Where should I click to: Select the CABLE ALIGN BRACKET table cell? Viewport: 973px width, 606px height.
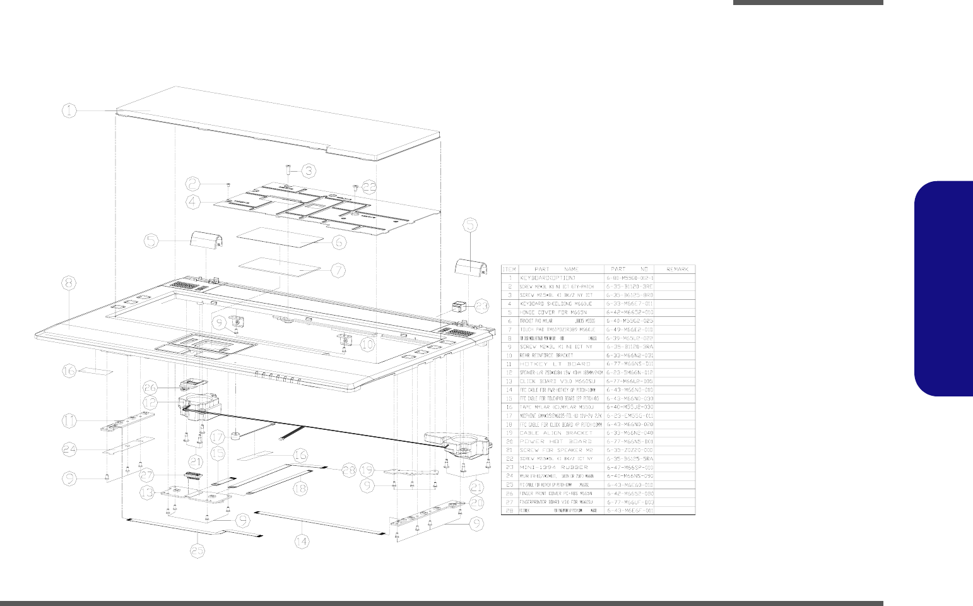(561, 433)
